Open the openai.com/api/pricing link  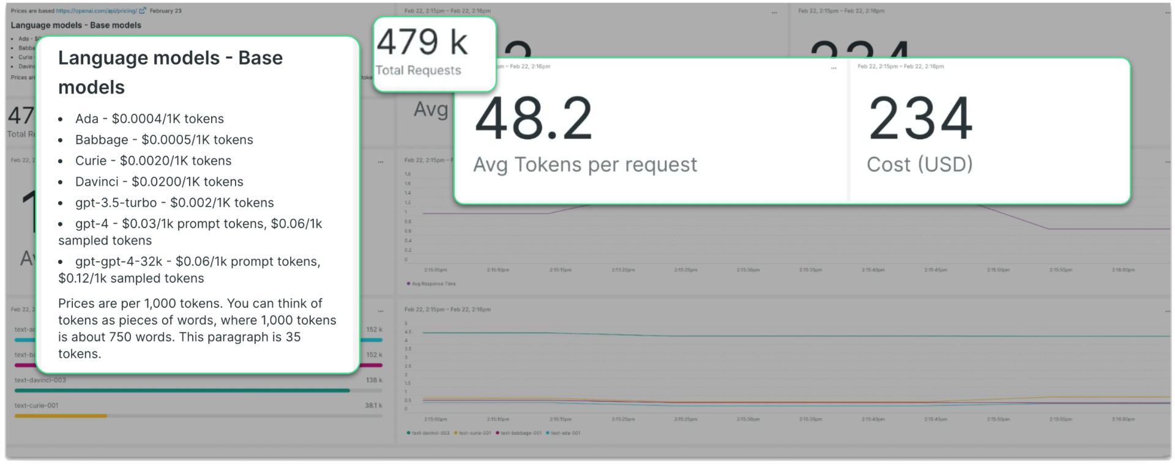click(x=96, y=11)
